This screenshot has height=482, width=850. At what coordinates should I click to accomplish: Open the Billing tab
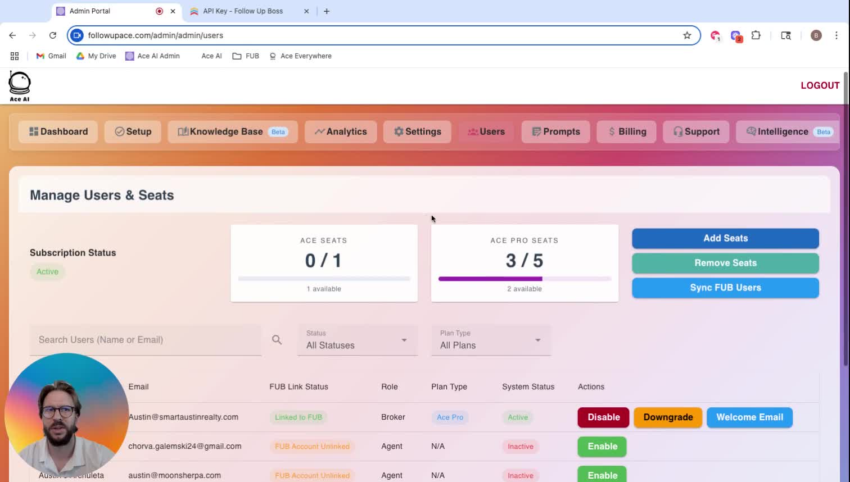coord(627,131)
